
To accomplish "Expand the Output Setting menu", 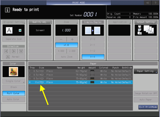I will point(146,22).
